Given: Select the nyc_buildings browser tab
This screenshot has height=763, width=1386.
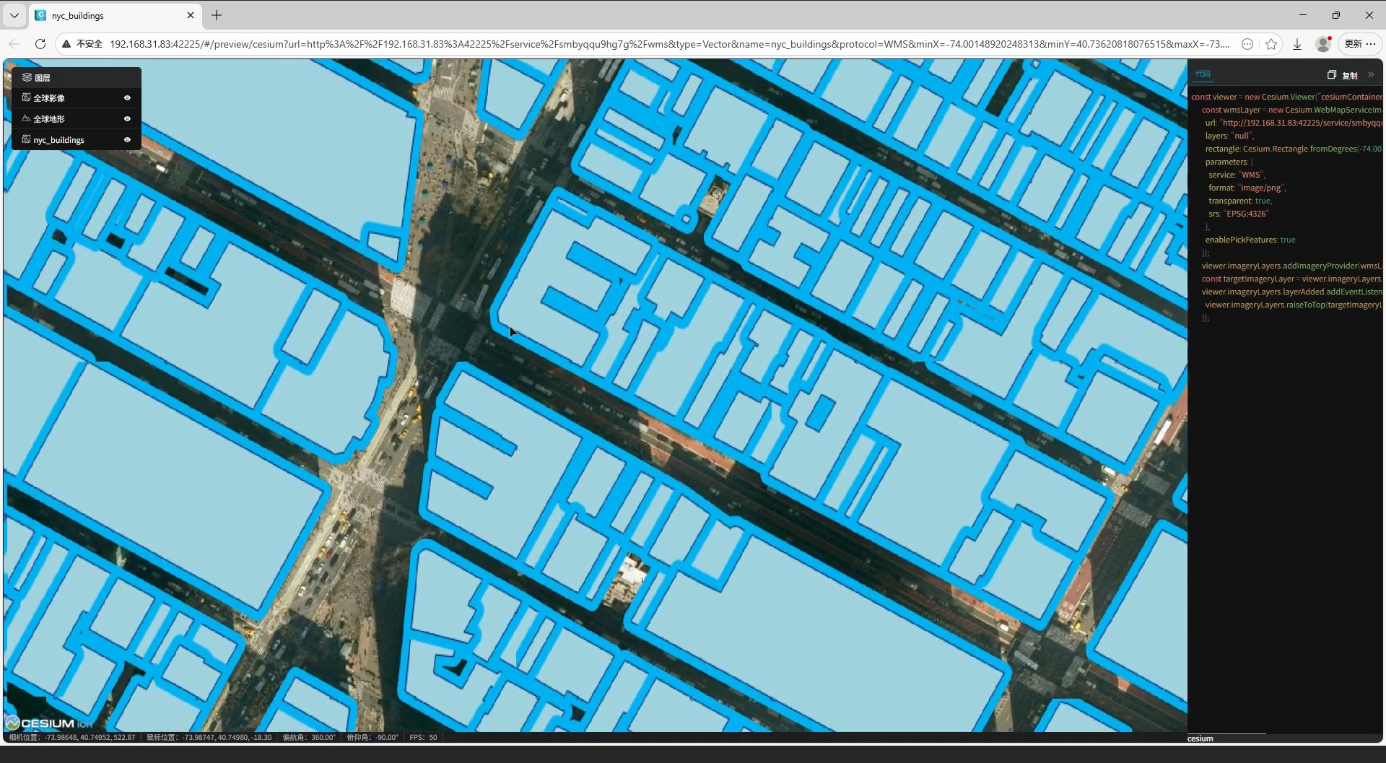Looking at the screenshot, I should tap(108, 15).
